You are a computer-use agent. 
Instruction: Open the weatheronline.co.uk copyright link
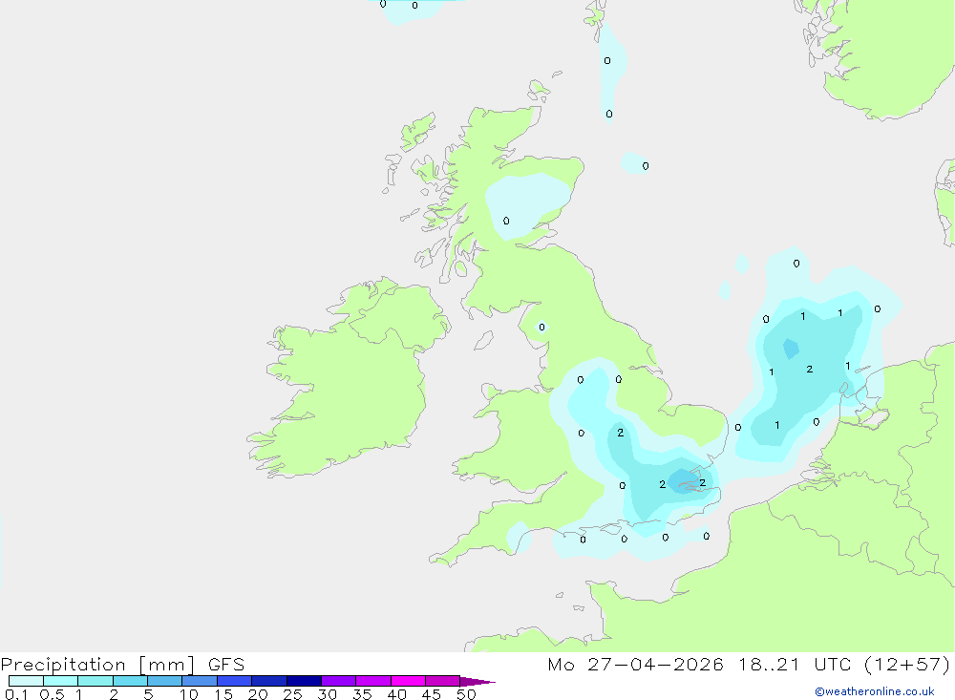pos(875,691)
